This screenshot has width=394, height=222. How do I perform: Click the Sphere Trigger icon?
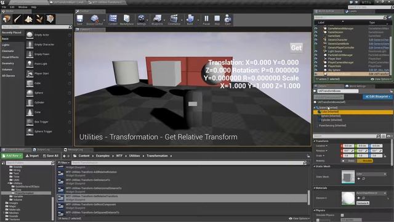tap(30, 131)
